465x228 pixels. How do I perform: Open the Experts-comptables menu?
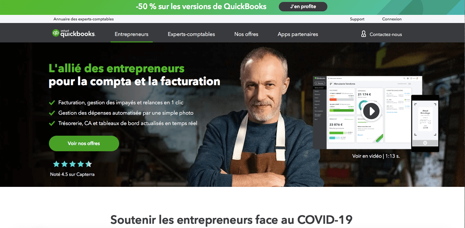click(x=191, y=34)
